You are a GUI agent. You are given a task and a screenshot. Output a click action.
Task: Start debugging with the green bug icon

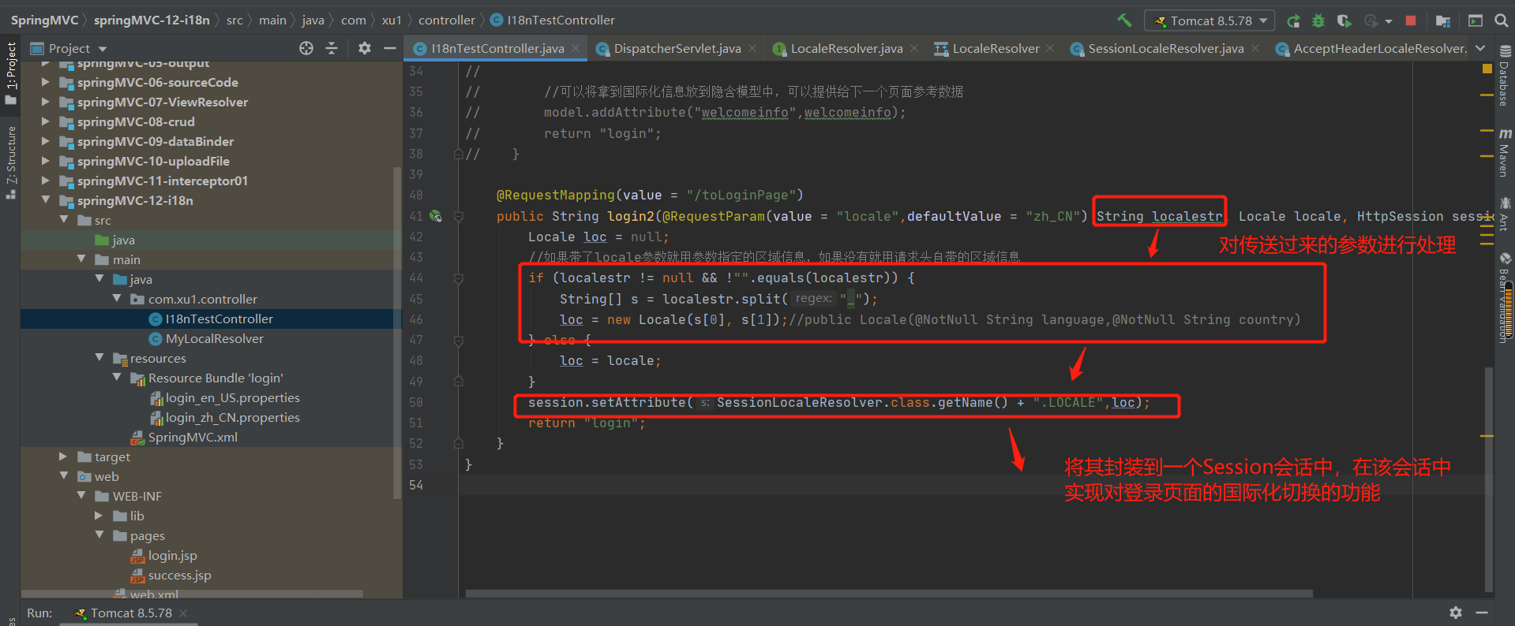click(x=1318, y=20)
